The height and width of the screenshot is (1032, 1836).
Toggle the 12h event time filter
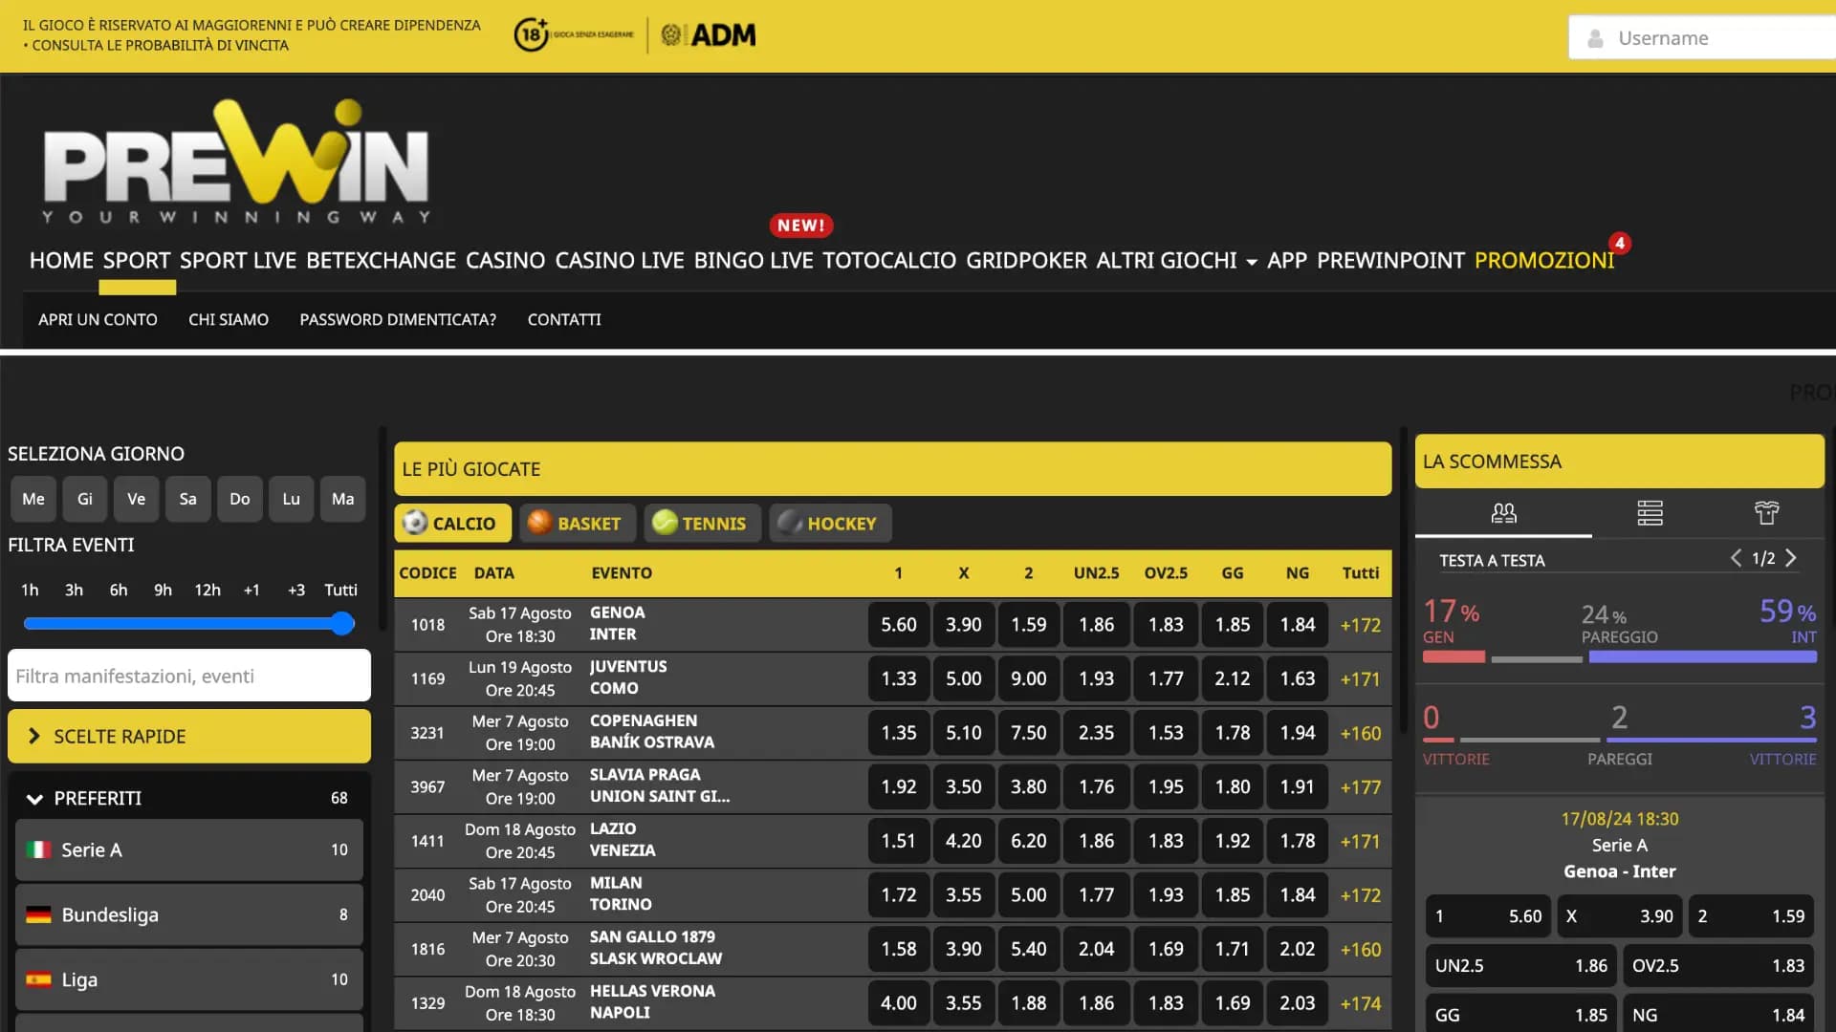[x=207, y=590]
